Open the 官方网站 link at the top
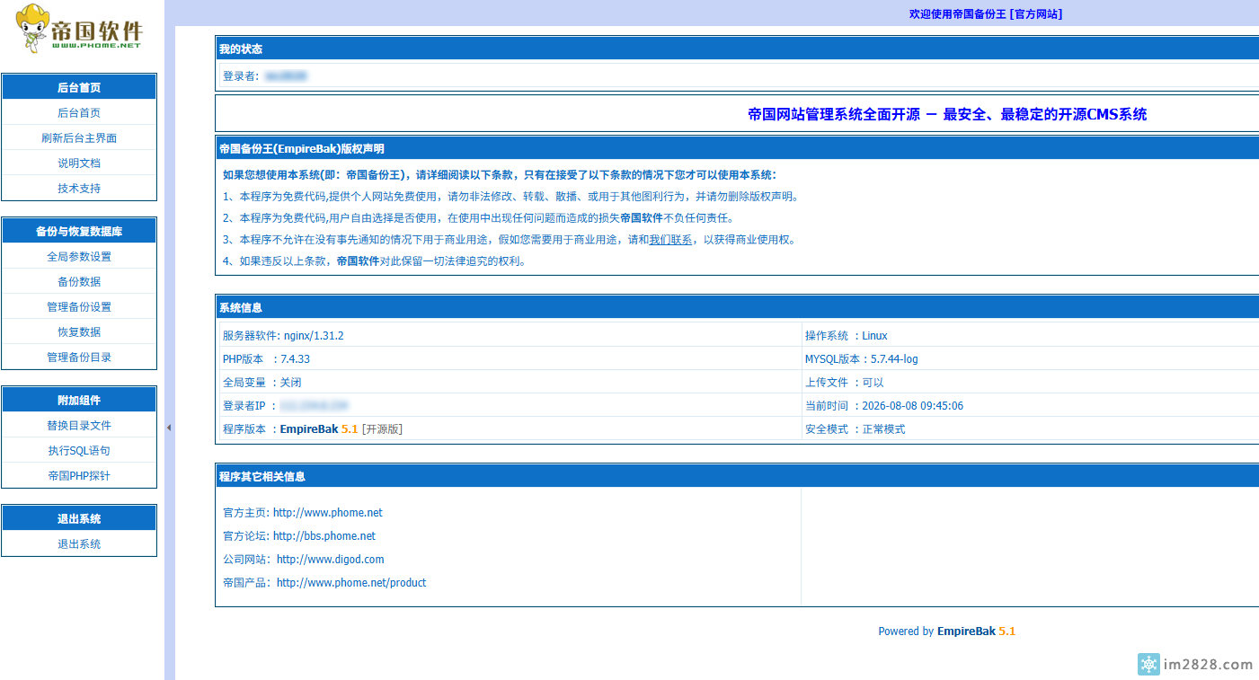The height and width of the screenshot is (680, 1259). pyautogui.click(x=1037, y=14)
